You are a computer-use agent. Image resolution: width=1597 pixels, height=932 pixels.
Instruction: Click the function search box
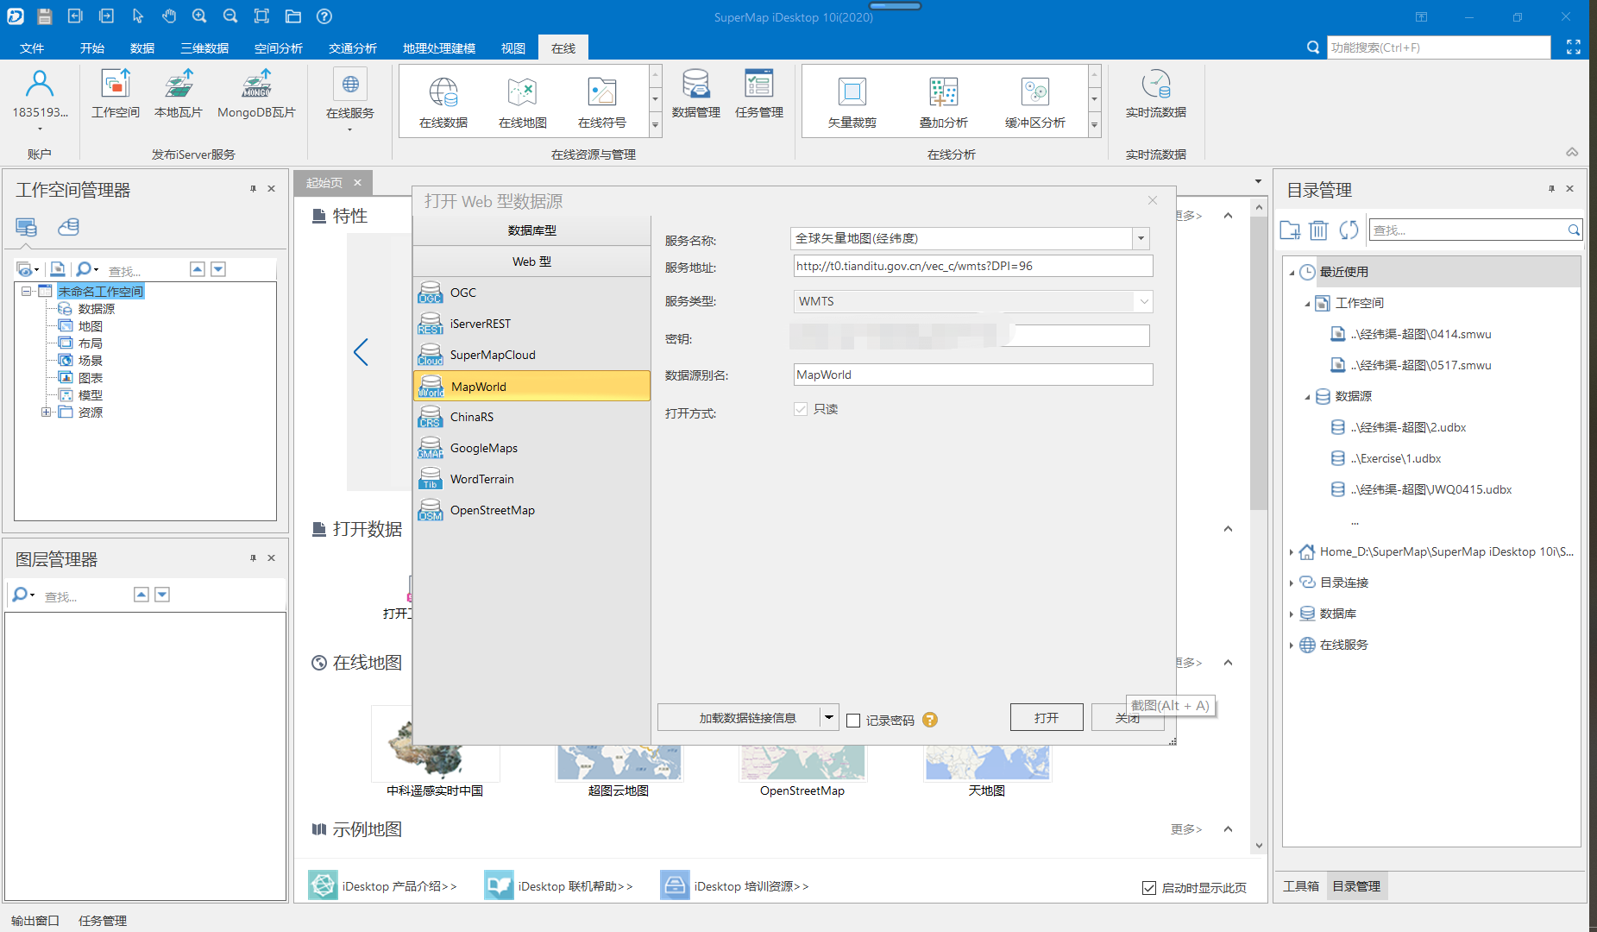coord(1439,47)
